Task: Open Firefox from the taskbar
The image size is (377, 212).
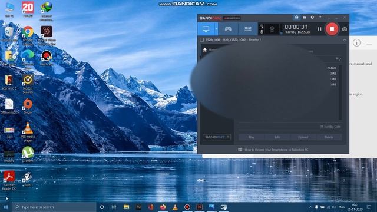Action: (x=163, y=207)
